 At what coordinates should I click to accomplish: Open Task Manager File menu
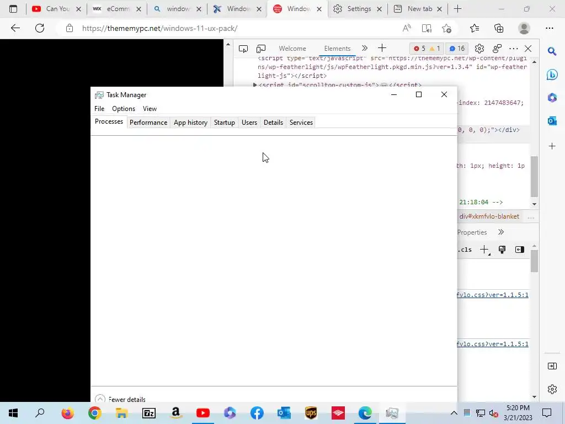point(99,109)
